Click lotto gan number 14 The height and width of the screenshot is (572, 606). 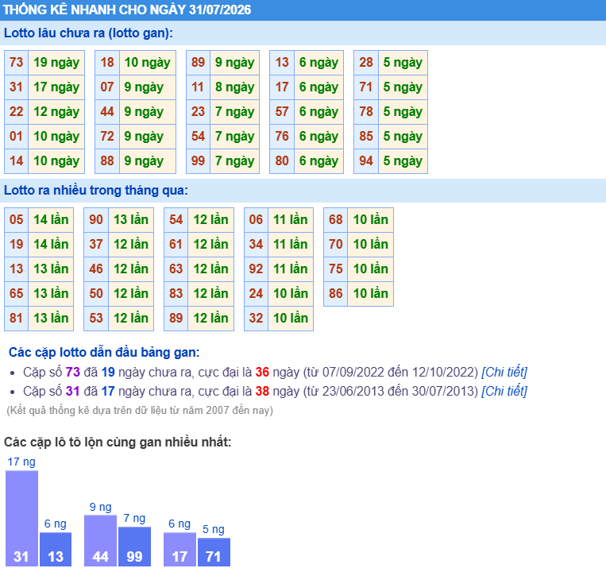(16, 161)
